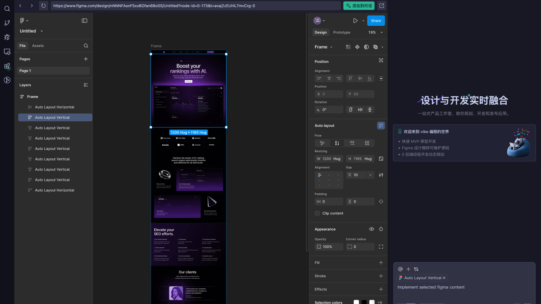
Task: Open the Extensions view icon
Action: tap(7, 66)
